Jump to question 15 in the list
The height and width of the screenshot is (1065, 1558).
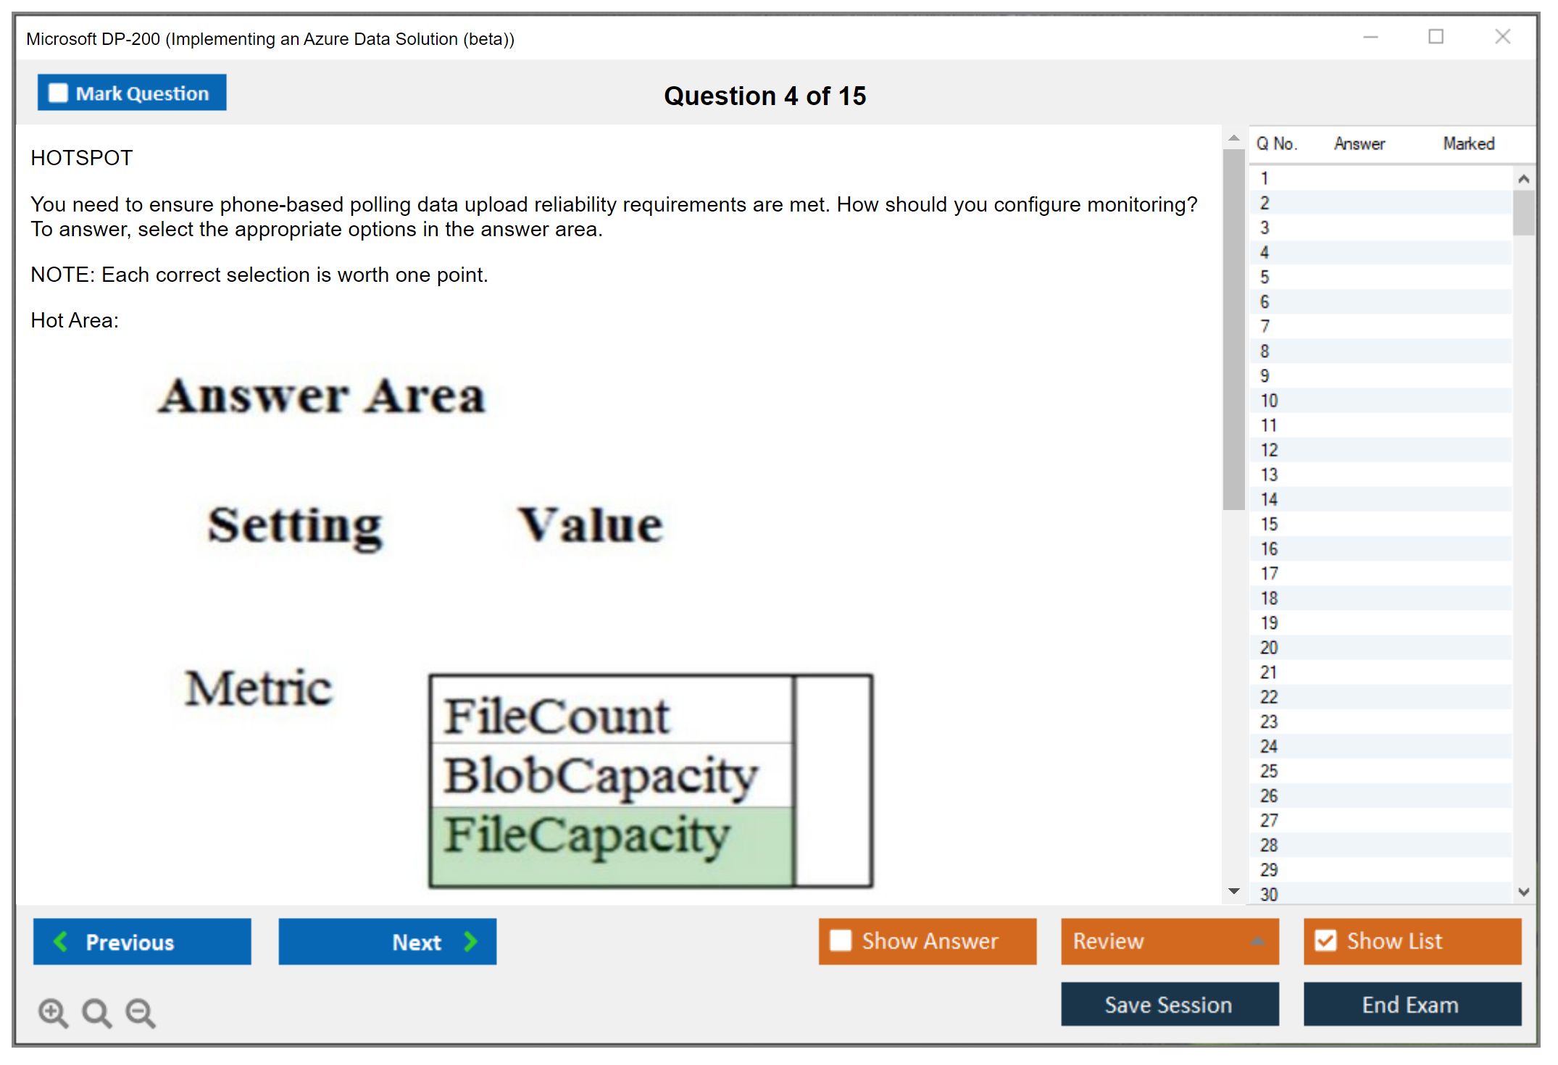click(x=1269, y=524)
